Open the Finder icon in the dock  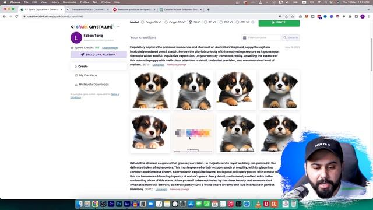[x=79, y=204]
